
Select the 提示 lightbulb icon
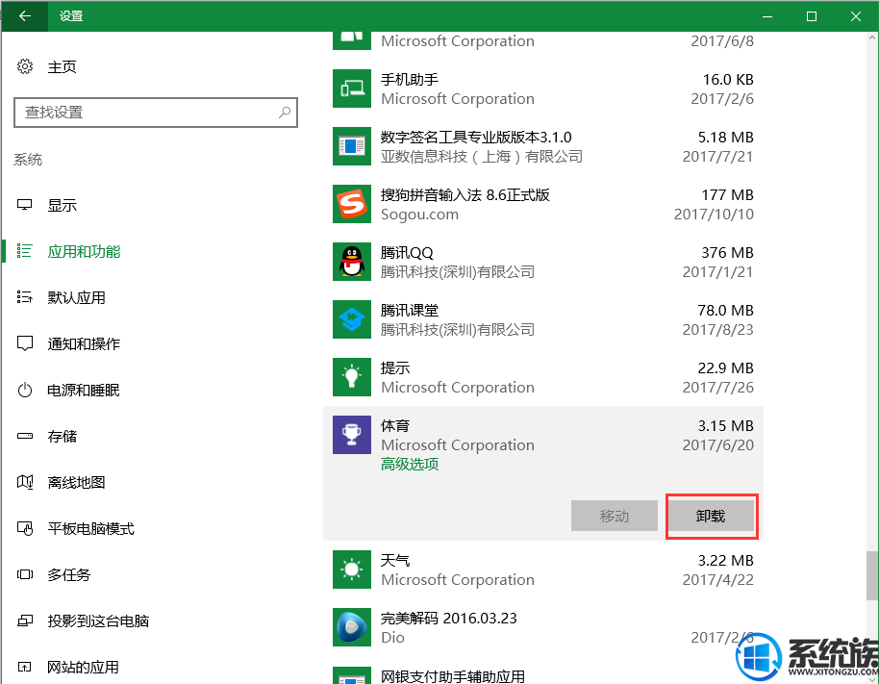pos(352,377)
